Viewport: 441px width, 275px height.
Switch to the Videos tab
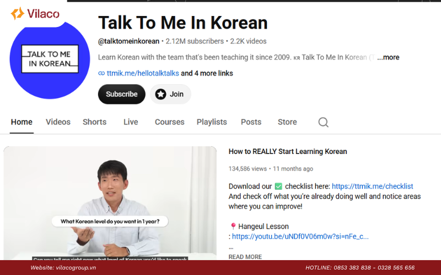pos(58,122)
